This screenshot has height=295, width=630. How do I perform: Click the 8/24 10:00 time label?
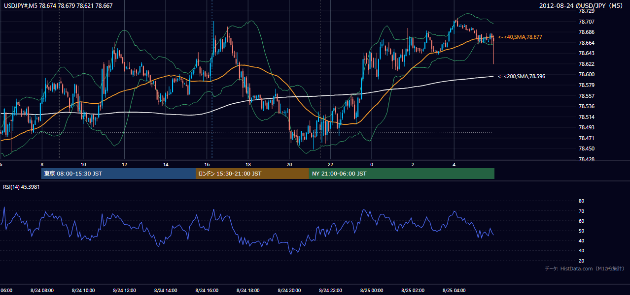point(83,290)
